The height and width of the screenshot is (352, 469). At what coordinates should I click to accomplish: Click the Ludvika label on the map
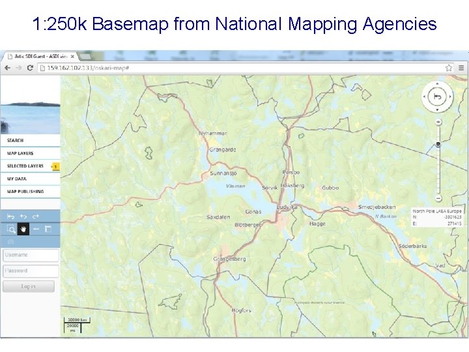(287, 207)
